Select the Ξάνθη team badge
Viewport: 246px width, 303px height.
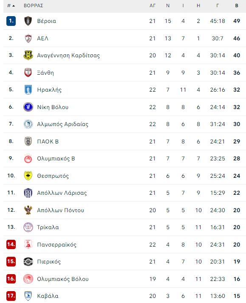[x=28, y=73]
